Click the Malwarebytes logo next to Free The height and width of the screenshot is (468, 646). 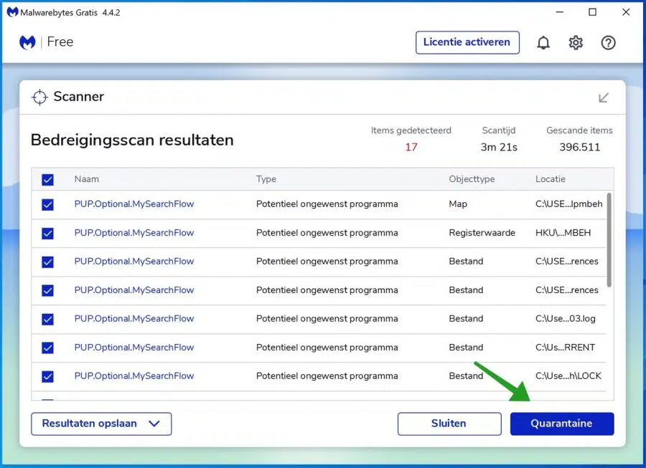click(27, 42)
